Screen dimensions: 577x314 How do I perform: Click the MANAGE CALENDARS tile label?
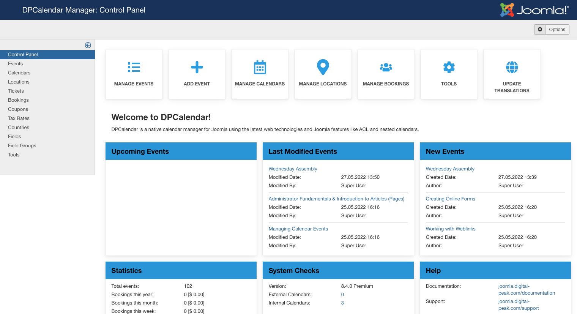tap(260, 84)
